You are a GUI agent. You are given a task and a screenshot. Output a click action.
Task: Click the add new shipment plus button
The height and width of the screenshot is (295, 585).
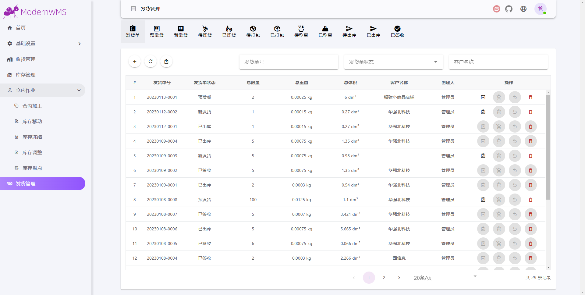[x=135, y=62]
